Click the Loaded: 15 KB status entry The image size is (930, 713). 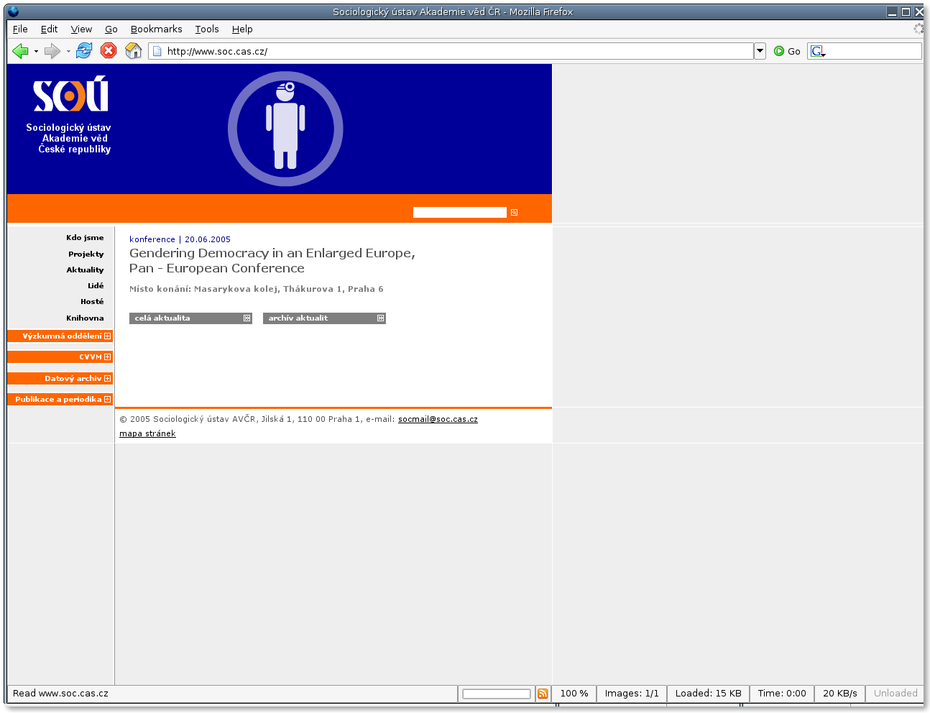(x=709, y=694)
